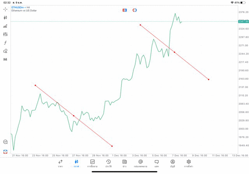Tap the red-blue square trade panel icon
The height and width of the screenshot is (174, 249).
124,10
